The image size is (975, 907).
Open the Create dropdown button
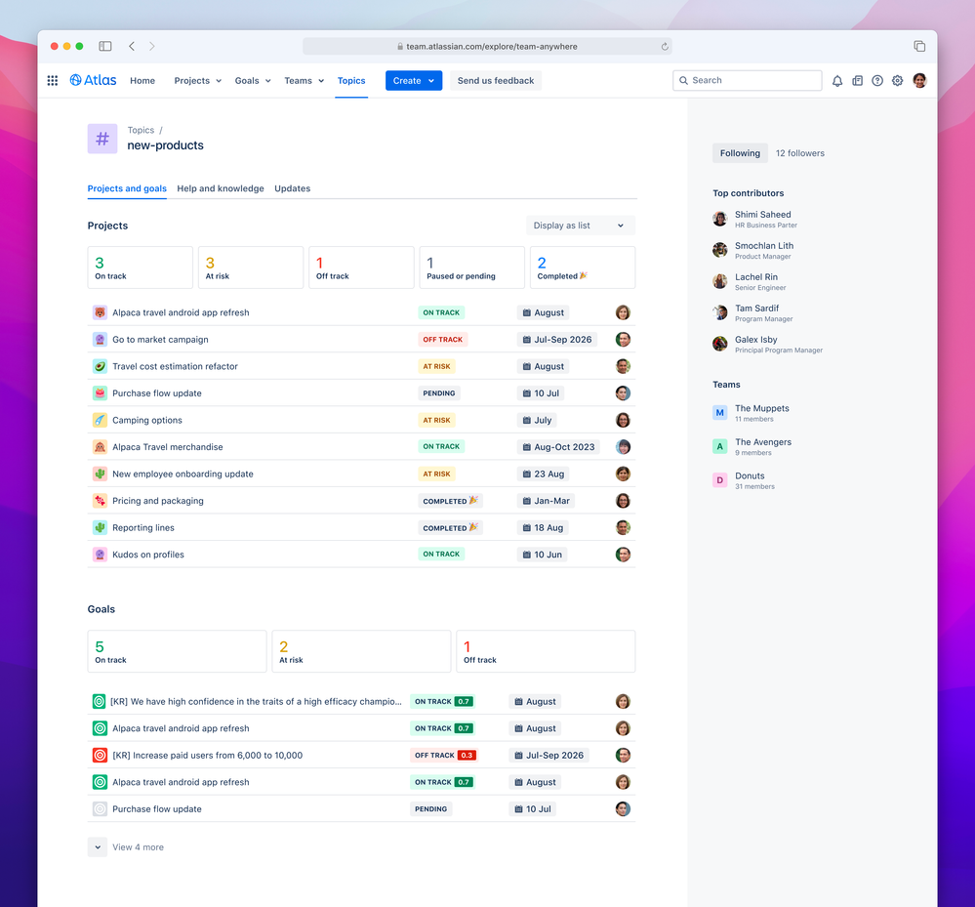pyautogui.click(x=414, y=81)
